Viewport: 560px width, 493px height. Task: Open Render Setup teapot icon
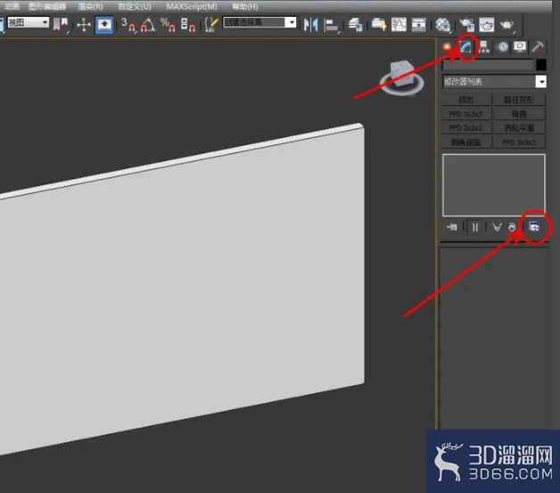click(466, 25)
